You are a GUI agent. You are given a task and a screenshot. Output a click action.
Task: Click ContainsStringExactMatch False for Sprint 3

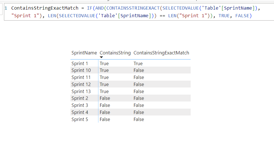coord(139,105)
